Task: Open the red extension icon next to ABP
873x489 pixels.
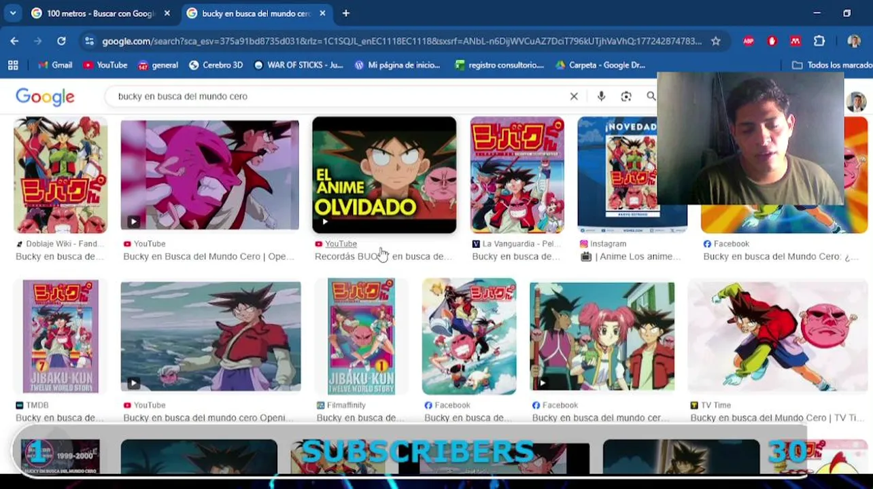Action: pos(772,41)
